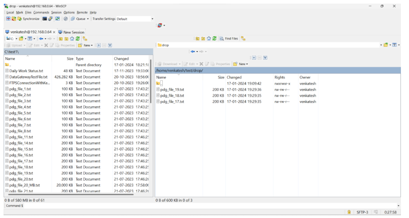Expand the Transfer Settings Default combo box
Image resolution: width=409 pixels, height=218 pixels.
(152, 19)
